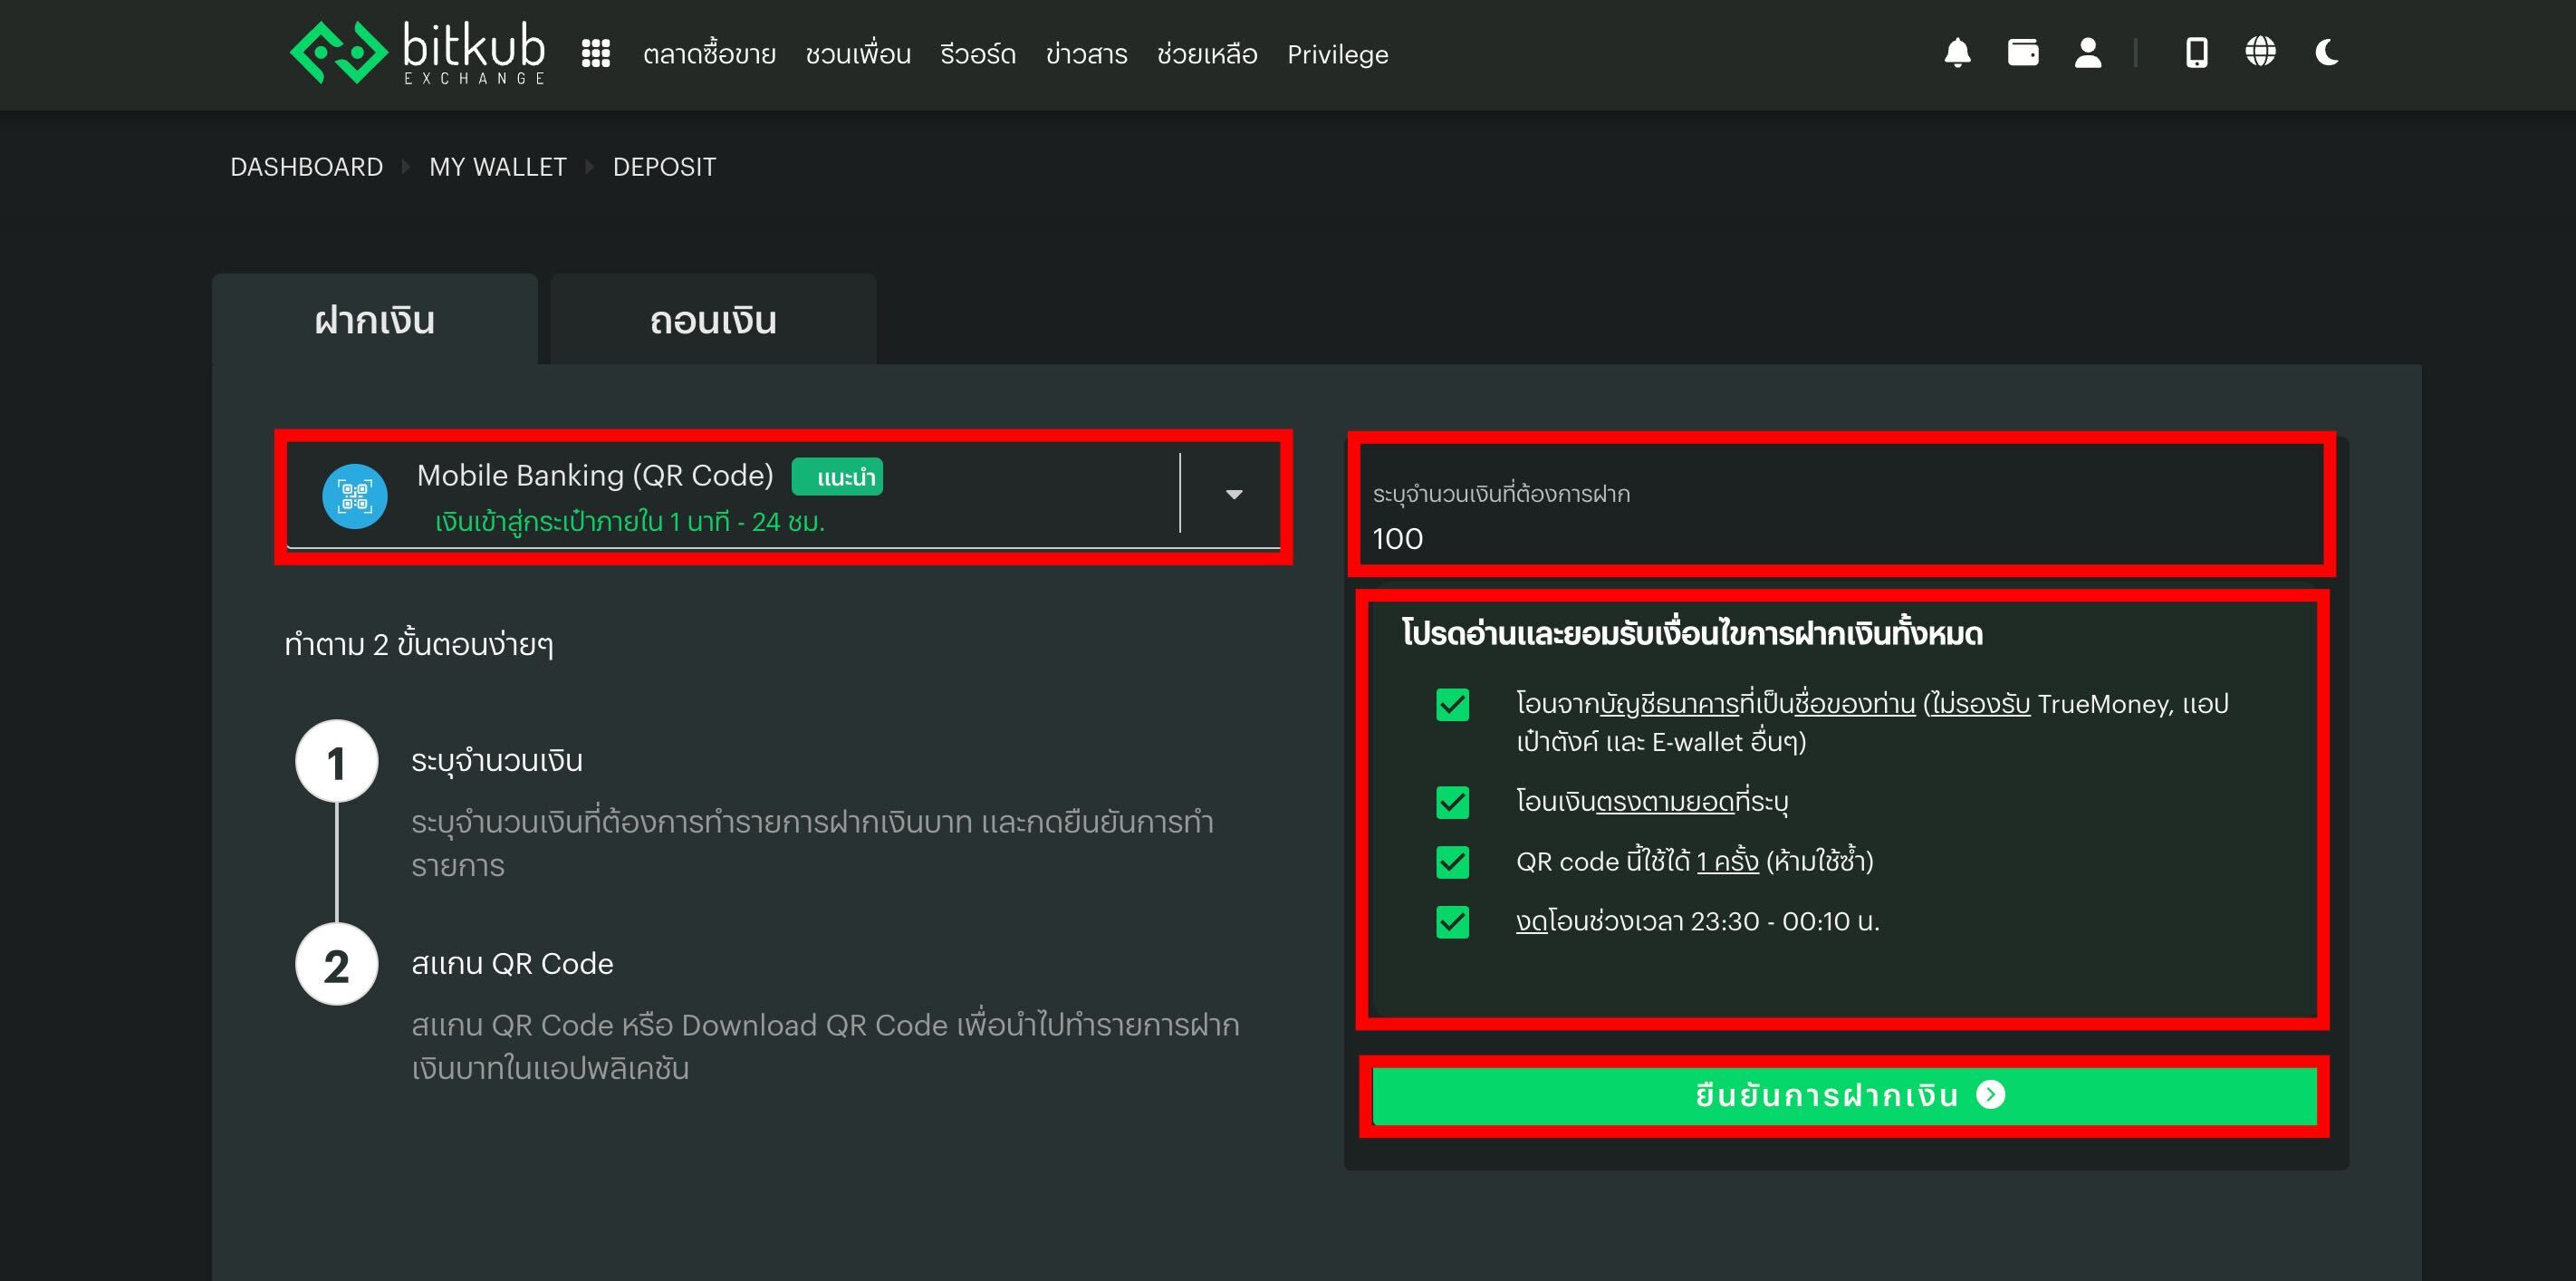
Task: Open the user profile icon
Action: click(x=2087, y=53)
